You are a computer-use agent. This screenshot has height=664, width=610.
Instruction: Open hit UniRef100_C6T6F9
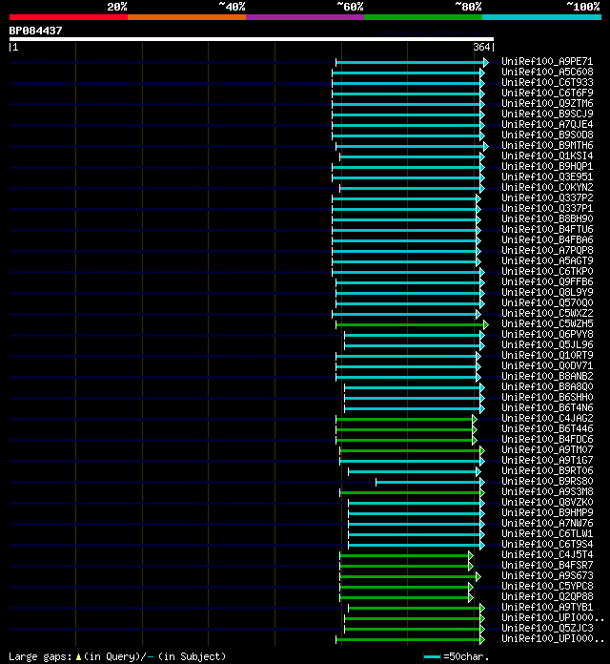tap(547, 93)
